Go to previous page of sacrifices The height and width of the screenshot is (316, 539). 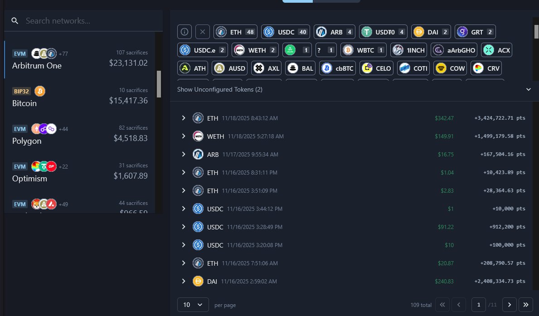pyautogui.click(x=459, y=305)
